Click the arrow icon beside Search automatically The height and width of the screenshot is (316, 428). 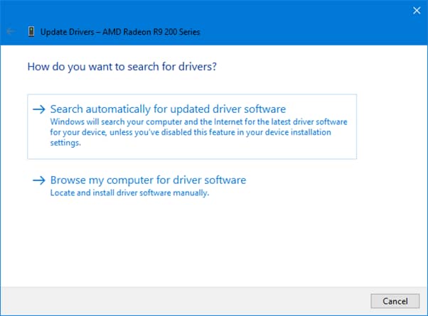pos(39,109)
